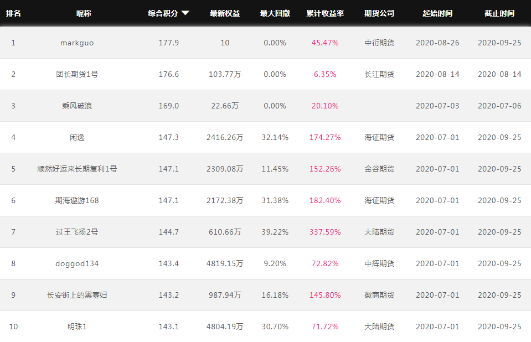Select the 累计收益率 column header
The width and height of the screenshot is (531, 342).
click(x=325, y=13)
